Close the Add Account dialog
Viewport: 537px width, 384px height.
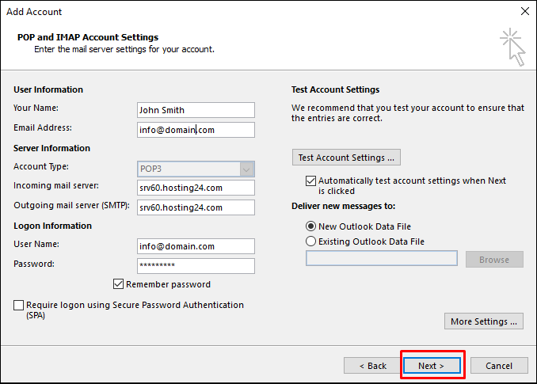[x=524, y=12]
